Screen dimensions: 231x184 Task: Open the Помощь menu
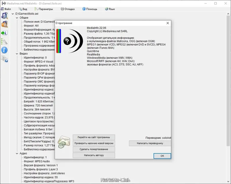pos(90,9)
